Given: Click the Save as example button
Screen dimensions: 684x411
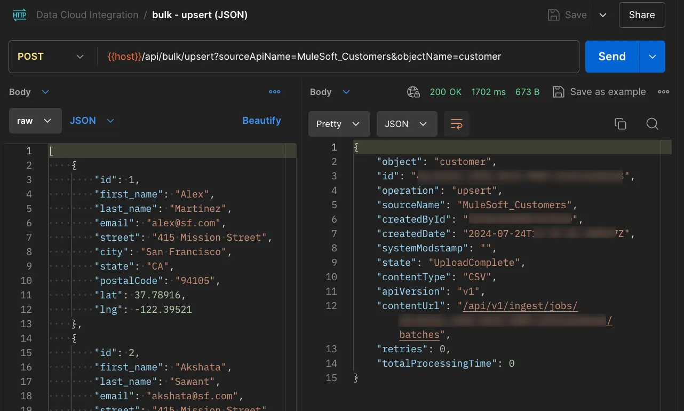Looking at the screenshot, I should (599, 92).
